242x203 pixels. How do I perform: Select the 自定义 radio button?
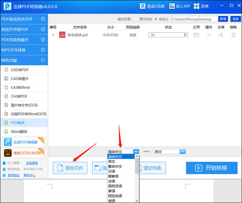point(156,19)
